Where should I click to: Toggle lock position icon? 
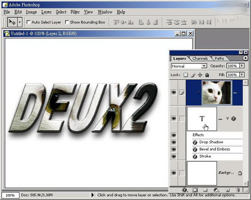tap(200, 75)
